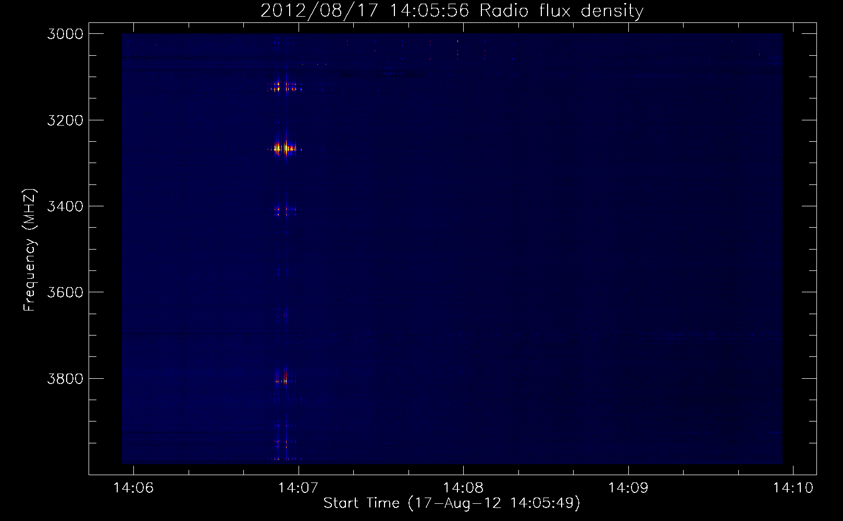Viewport: 843px width, 521px height.
Task: Click the 14:10 time tick label
Action: click(x=793, y=488)
